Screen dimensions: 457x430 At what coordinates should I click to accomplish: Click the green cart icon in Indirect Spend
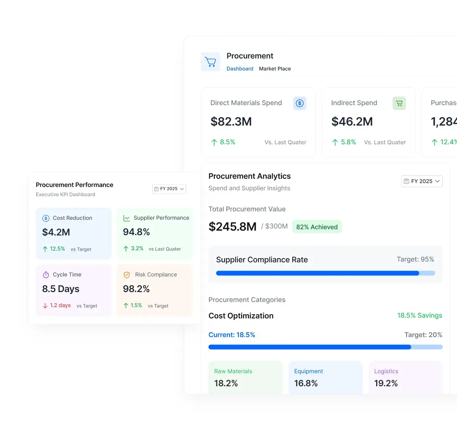click(x=399, y=103)
